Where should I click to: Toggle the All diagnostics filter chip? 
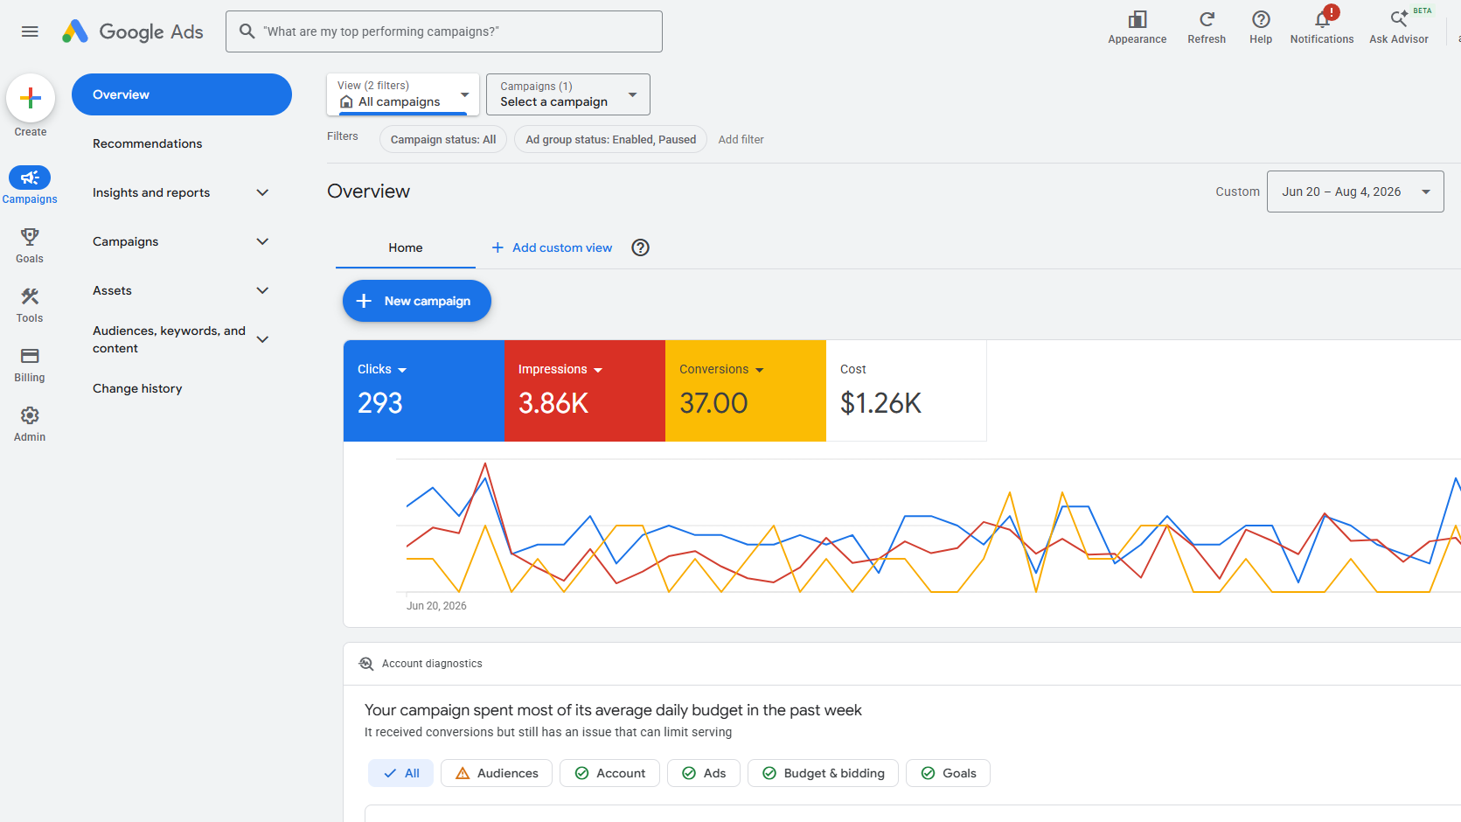401,773
